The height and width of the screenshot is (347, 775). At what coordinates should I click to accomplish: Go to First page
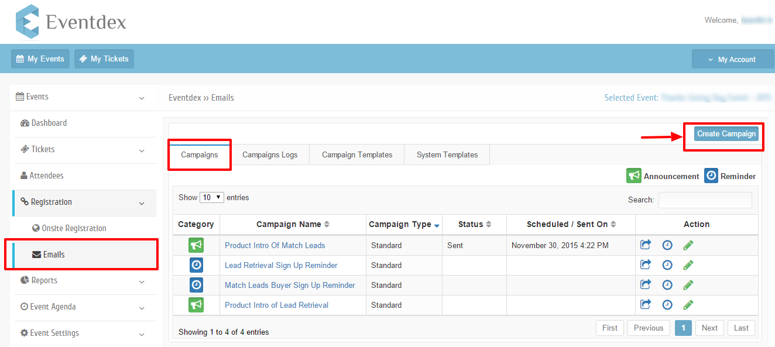[610, 328]
